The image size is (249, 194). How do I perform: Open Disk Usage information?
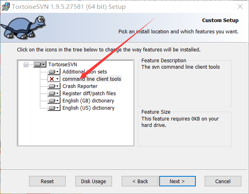(x=93, y=181)
